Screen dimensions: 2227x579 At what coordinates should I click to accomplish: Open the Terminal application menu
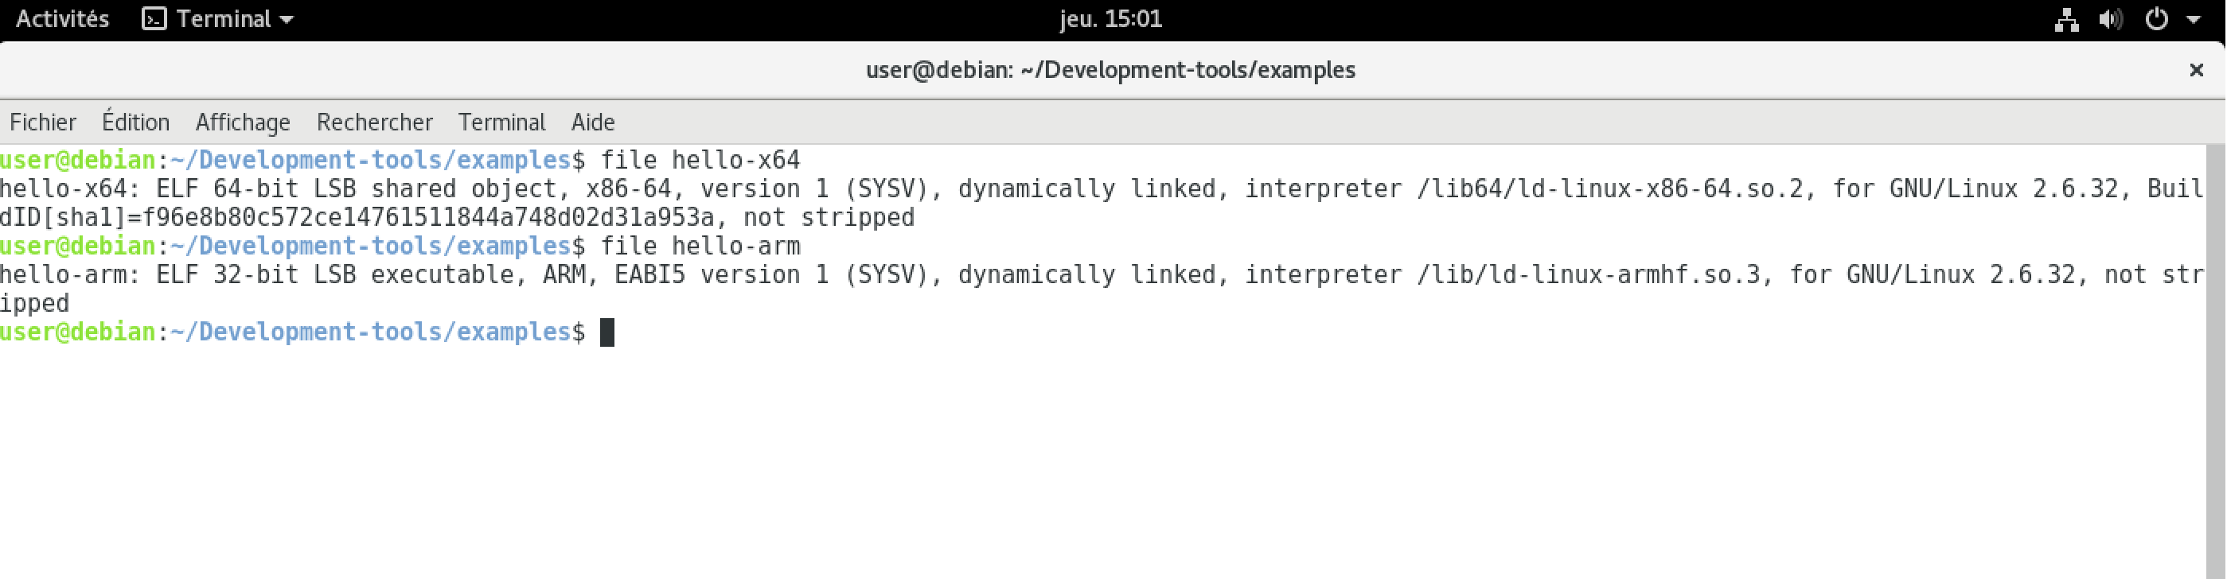(x=218, y=19)
